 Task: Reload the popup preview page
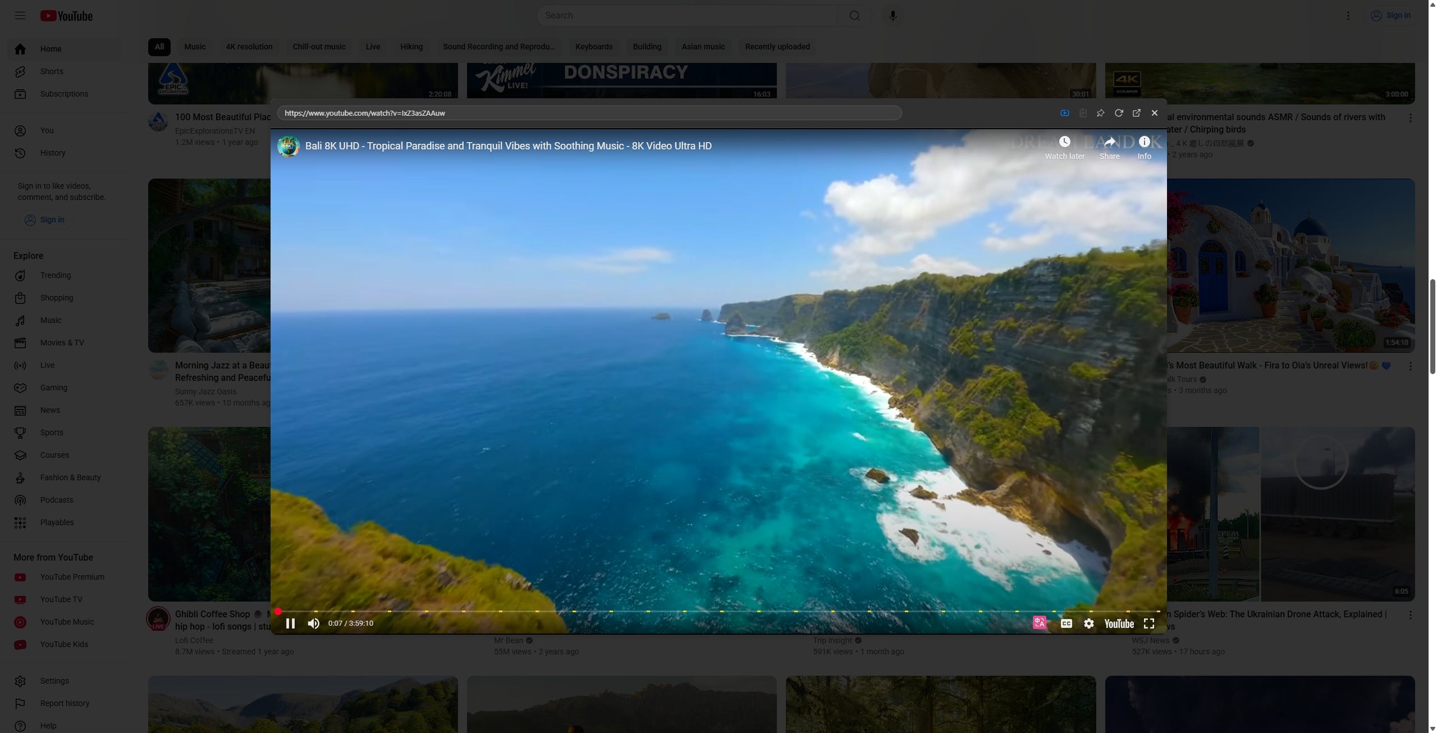click(x=1119, y=113)
